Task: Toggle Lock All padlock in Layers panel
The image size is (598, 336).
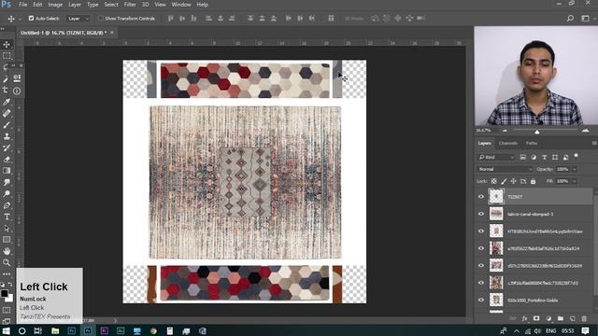Action: [x=534, y=181]
